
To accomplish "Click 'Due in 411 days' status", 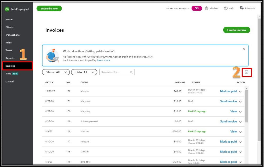I will pos(197,90).
